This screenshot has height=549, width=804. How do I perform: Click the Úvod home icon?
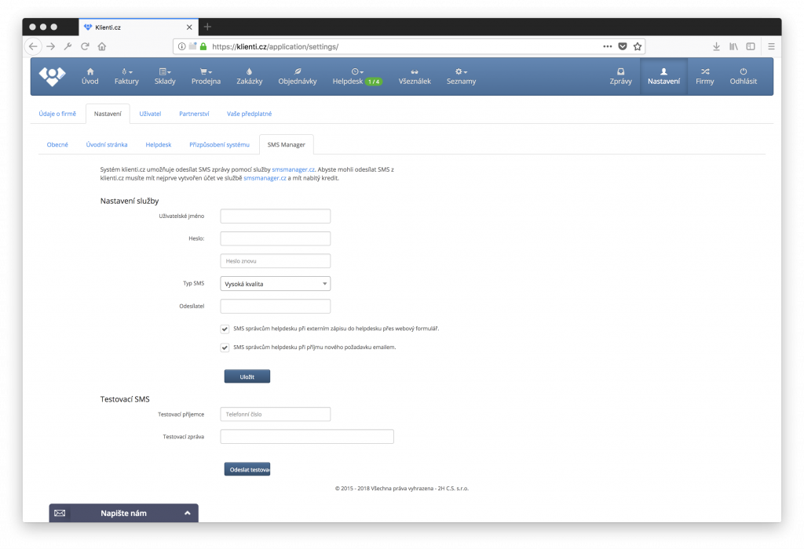coord(90,71)
